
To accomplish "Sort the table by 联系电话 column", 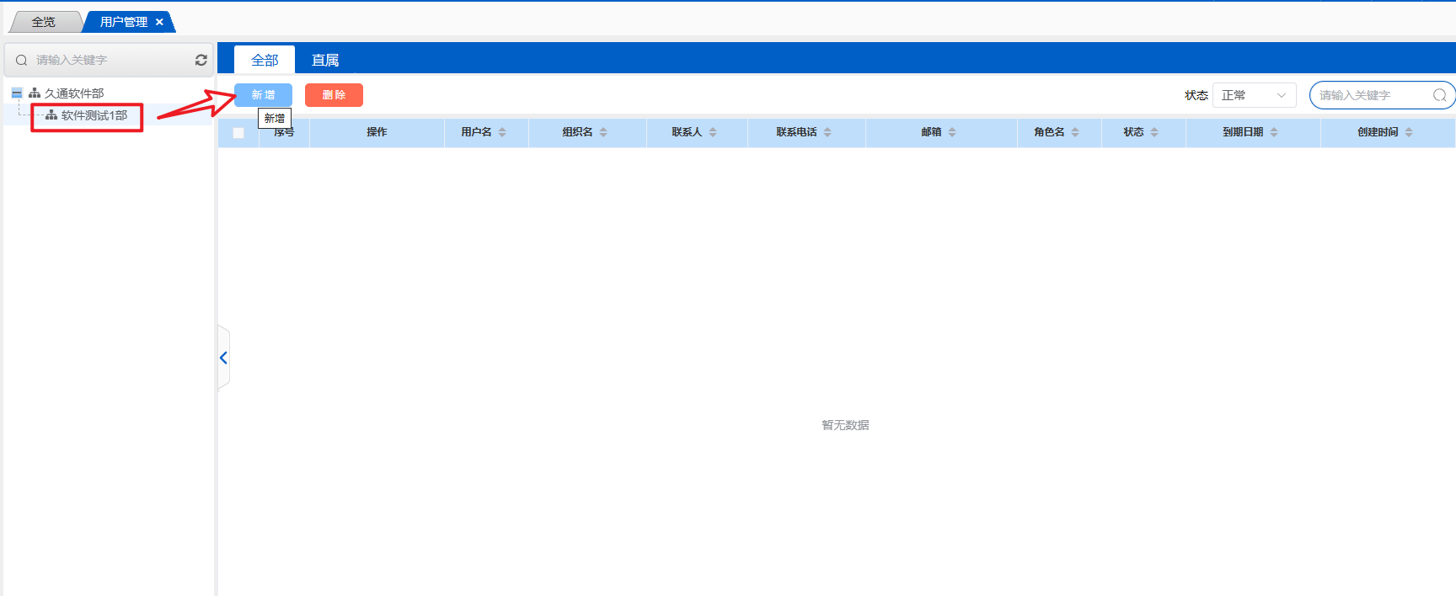I will pos(827,132).
